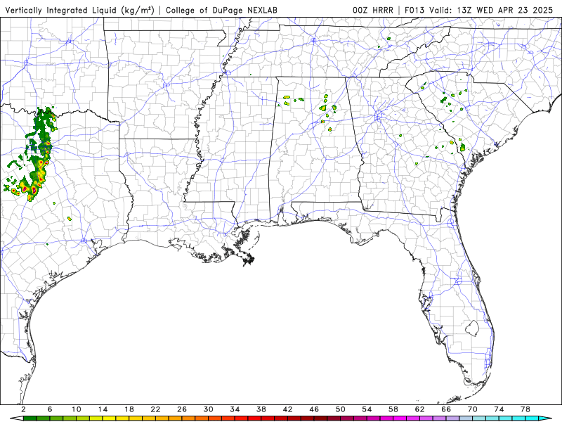Click the '00Z HRRR' model run label
The width and height of the screenshot is (562, 422).
click(x=373, y=10)
